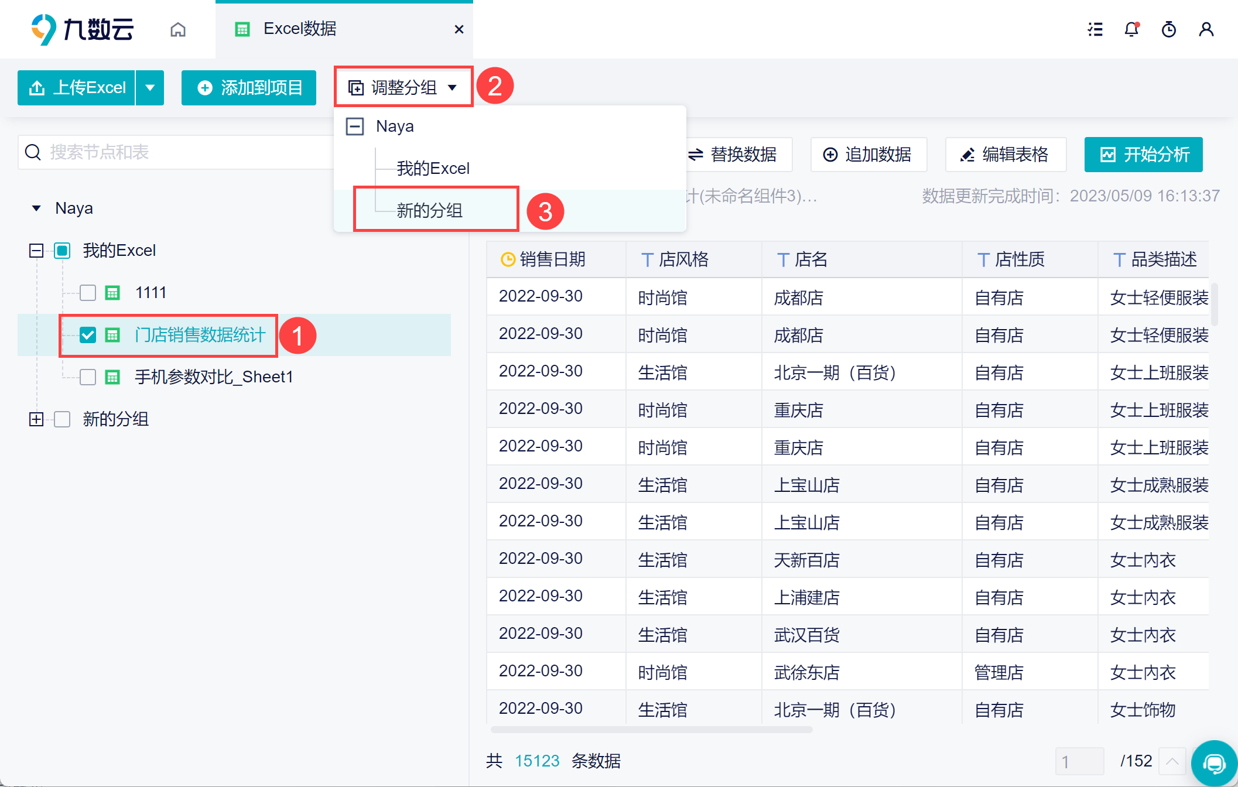Uncheck 门店销售数据统计 checkbox
The image size is (1238, 787).
[x=88, y=335]
